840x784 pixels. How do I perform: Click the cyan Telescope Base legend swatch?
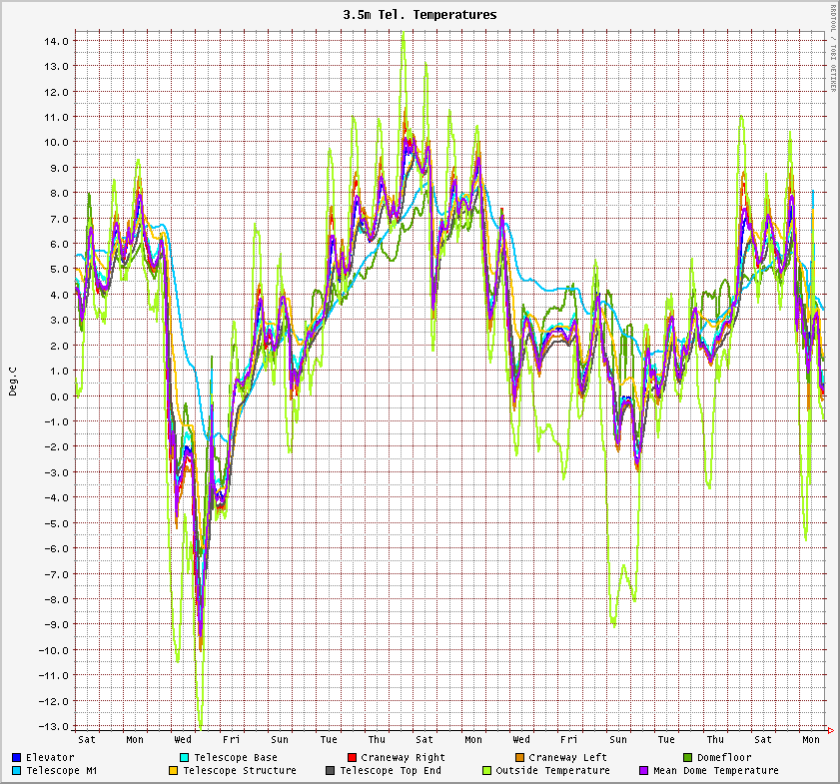(184, 758)
